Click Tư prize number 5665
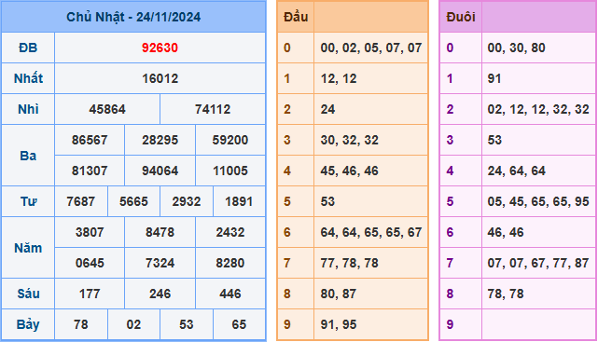The image size is (598, 342). click(x=133, y=202)
